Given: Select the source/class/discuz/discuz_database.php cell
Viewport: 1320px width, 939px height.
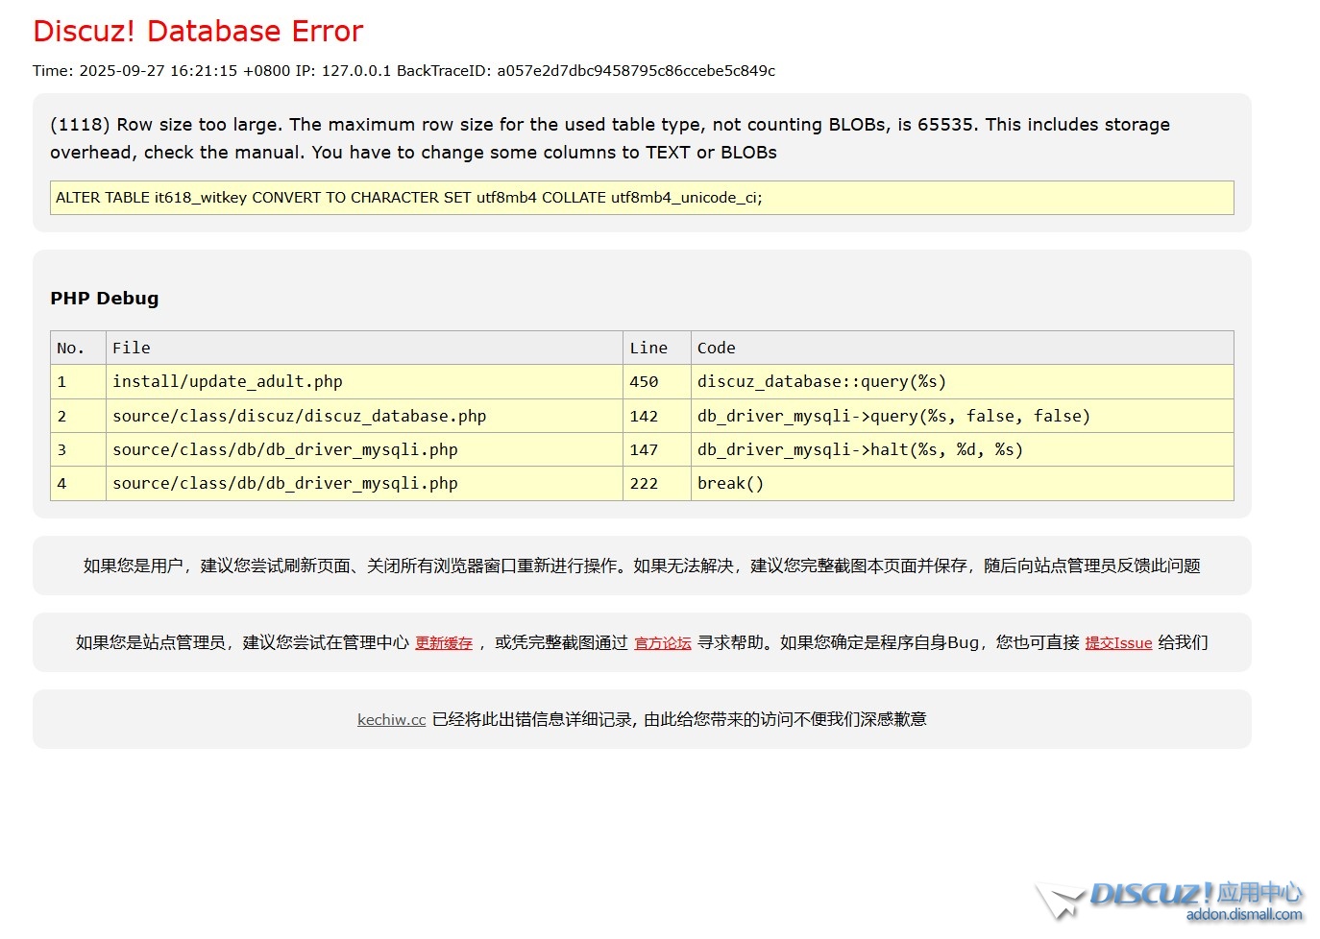Looking at the screenshot, I should [299, 417].
